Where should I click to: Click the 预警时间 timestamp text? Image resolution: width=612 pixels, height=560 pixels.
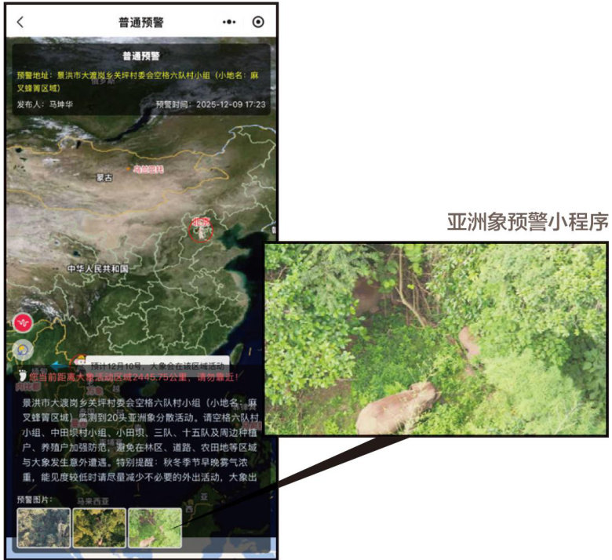click(210, 104)
